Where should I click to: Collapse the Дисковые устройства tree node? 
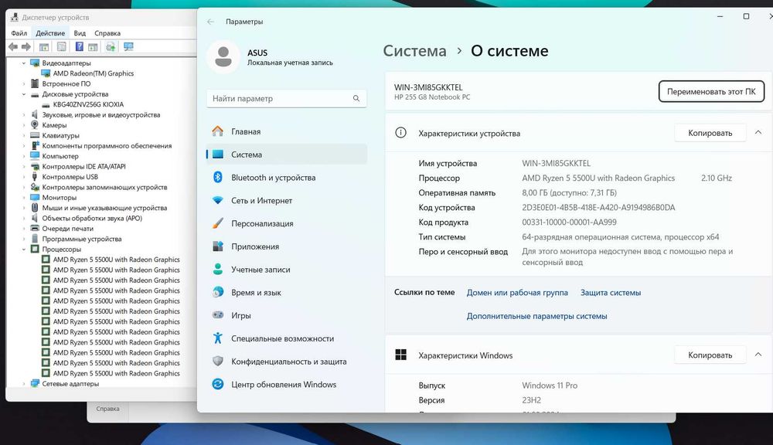click(23, 94)
